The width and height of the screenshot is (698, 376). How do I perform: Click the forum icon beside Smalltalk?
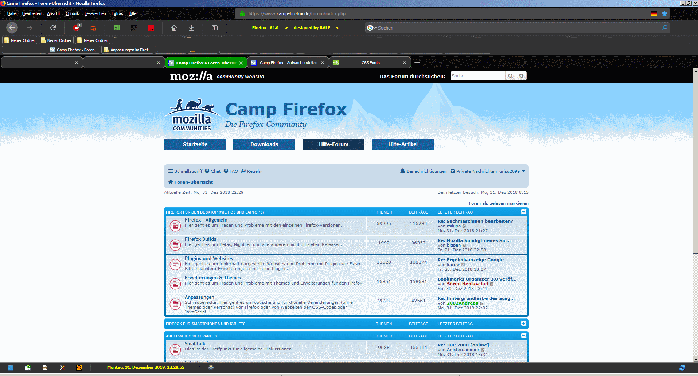click(x=175, y=350)
